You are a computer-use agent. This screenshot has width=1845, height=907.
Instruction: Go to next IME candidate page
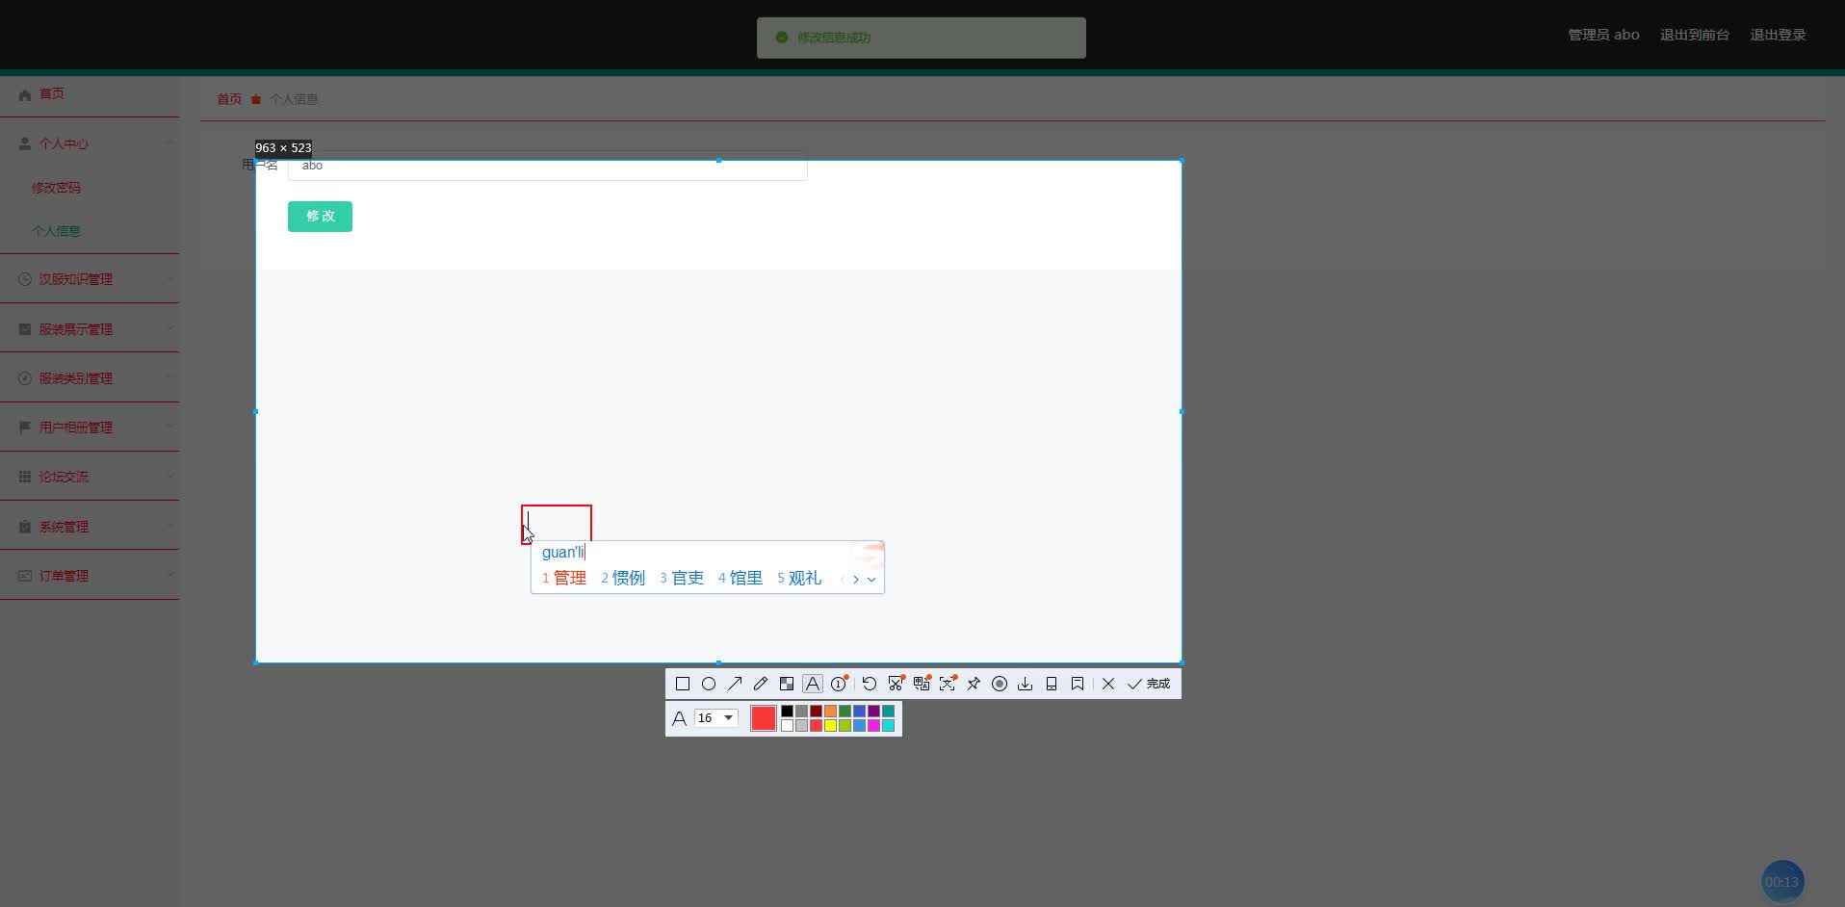855,579
